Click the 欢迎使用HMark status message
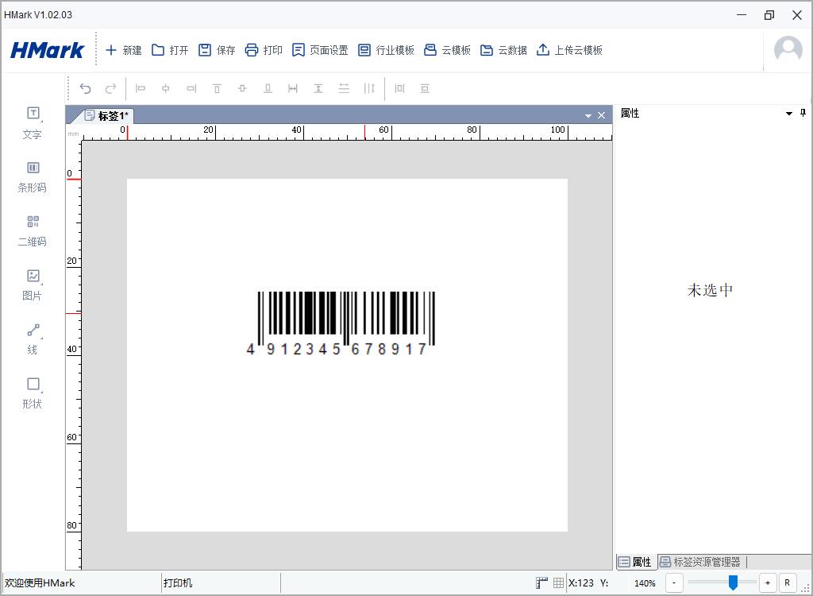Image resolution: width=813 pixels, height=596 pixels. click(x=40, y=583)
